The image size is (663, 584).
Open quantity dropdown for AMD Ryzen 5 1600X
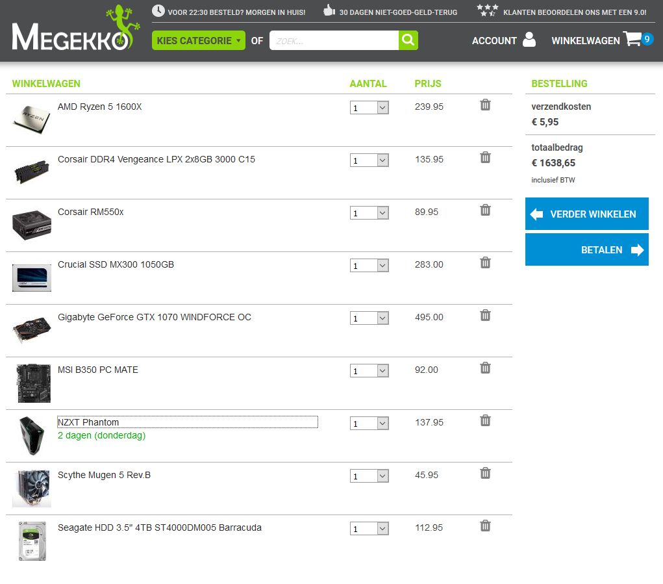tap(369, 107)
